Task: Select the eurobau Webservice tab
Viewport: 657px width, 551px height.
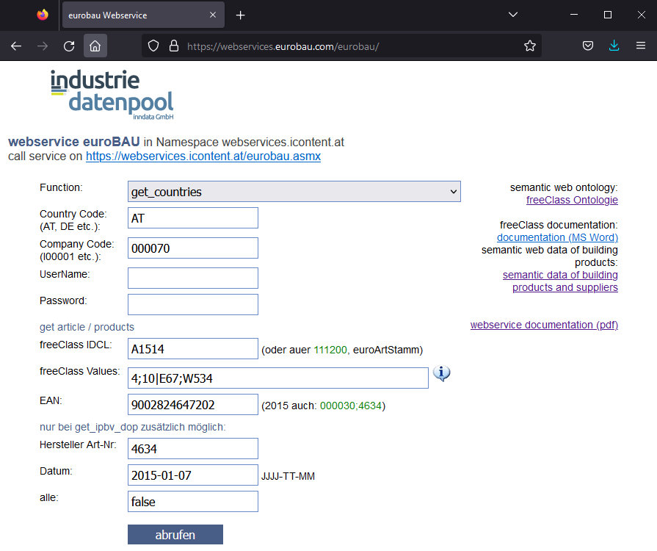Action: point(143,15)
